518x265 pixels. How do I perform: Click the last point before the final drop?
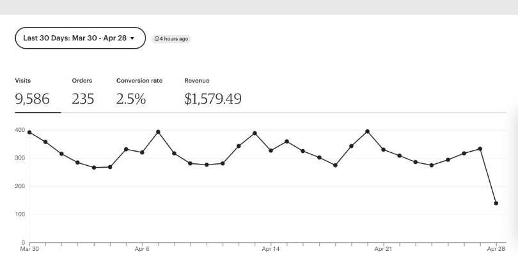point(480,149)
